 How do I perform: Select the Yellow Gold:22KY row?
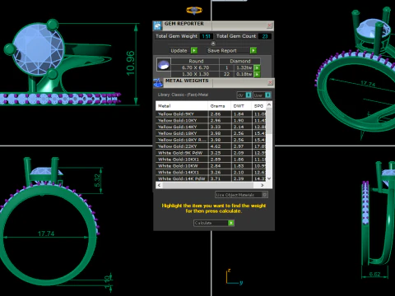(x=211, y=146)
